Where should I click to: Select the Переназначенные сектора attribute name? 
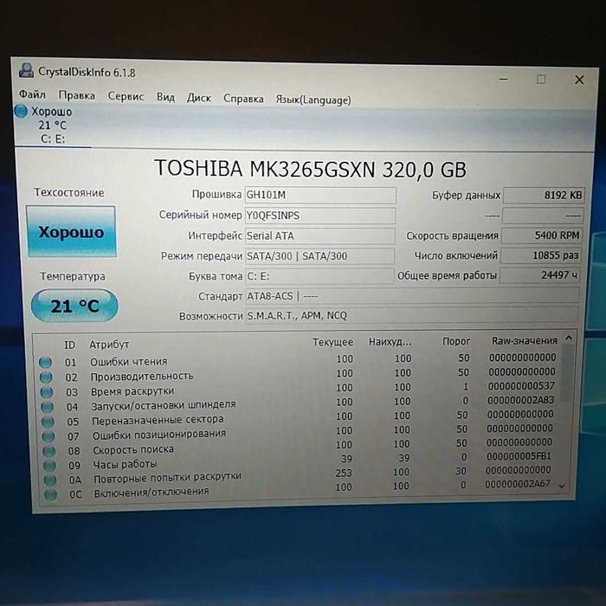[x=158, y=420]
